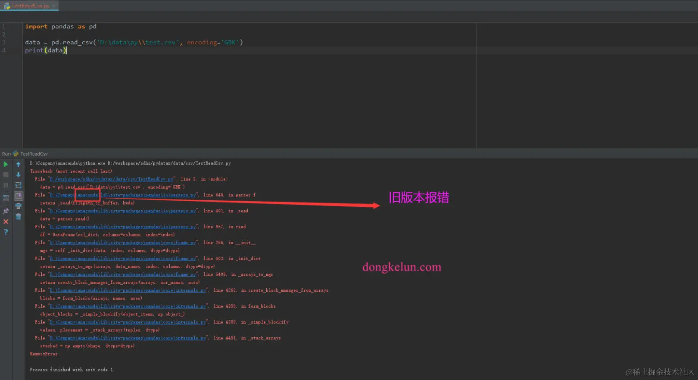Screen dimensions: 698x380
Task: Close the run tab with the red X
Action: (6, 221)
